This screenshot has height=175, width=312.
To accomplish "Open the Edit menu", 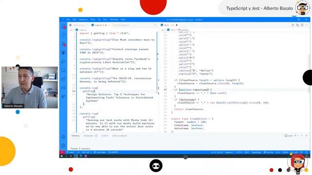I will pos(74,19).
